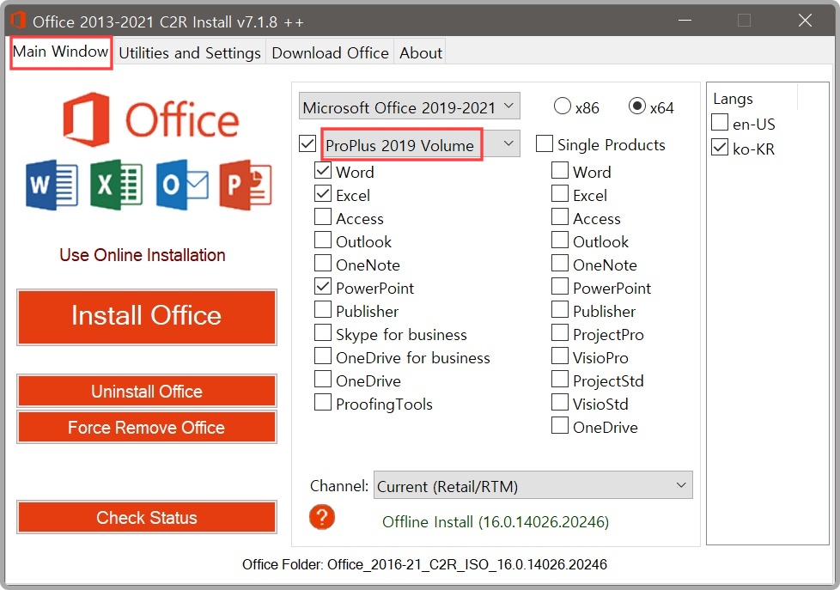
Task: Check Publisher under Single Products
Action: pyautogui.click(x=560, y=309)
